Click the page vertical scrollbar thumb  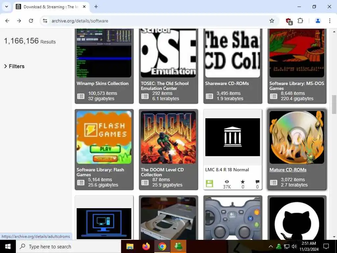(x=334, y=104)
